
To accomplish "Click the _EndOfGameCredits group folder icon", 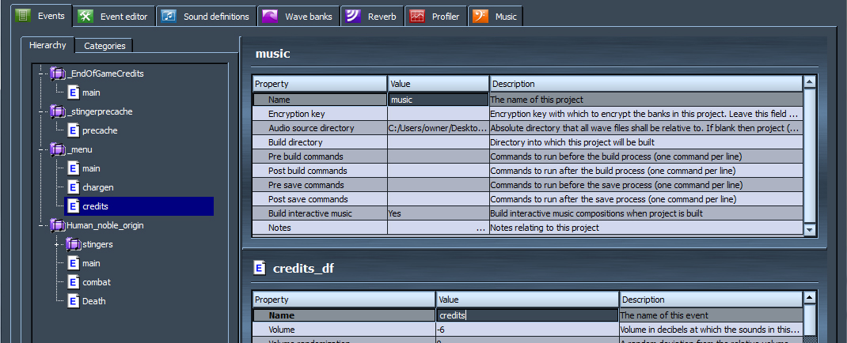I will (59, 73).
